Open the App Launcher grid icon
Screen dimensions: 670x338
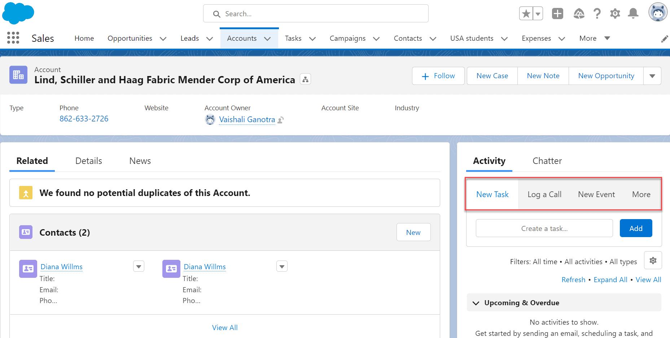(13, 38)
